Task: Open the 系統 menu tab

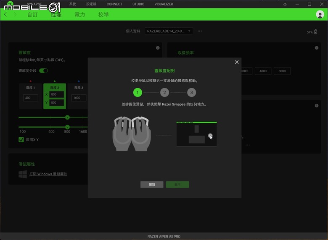Action: pos(73,4)
